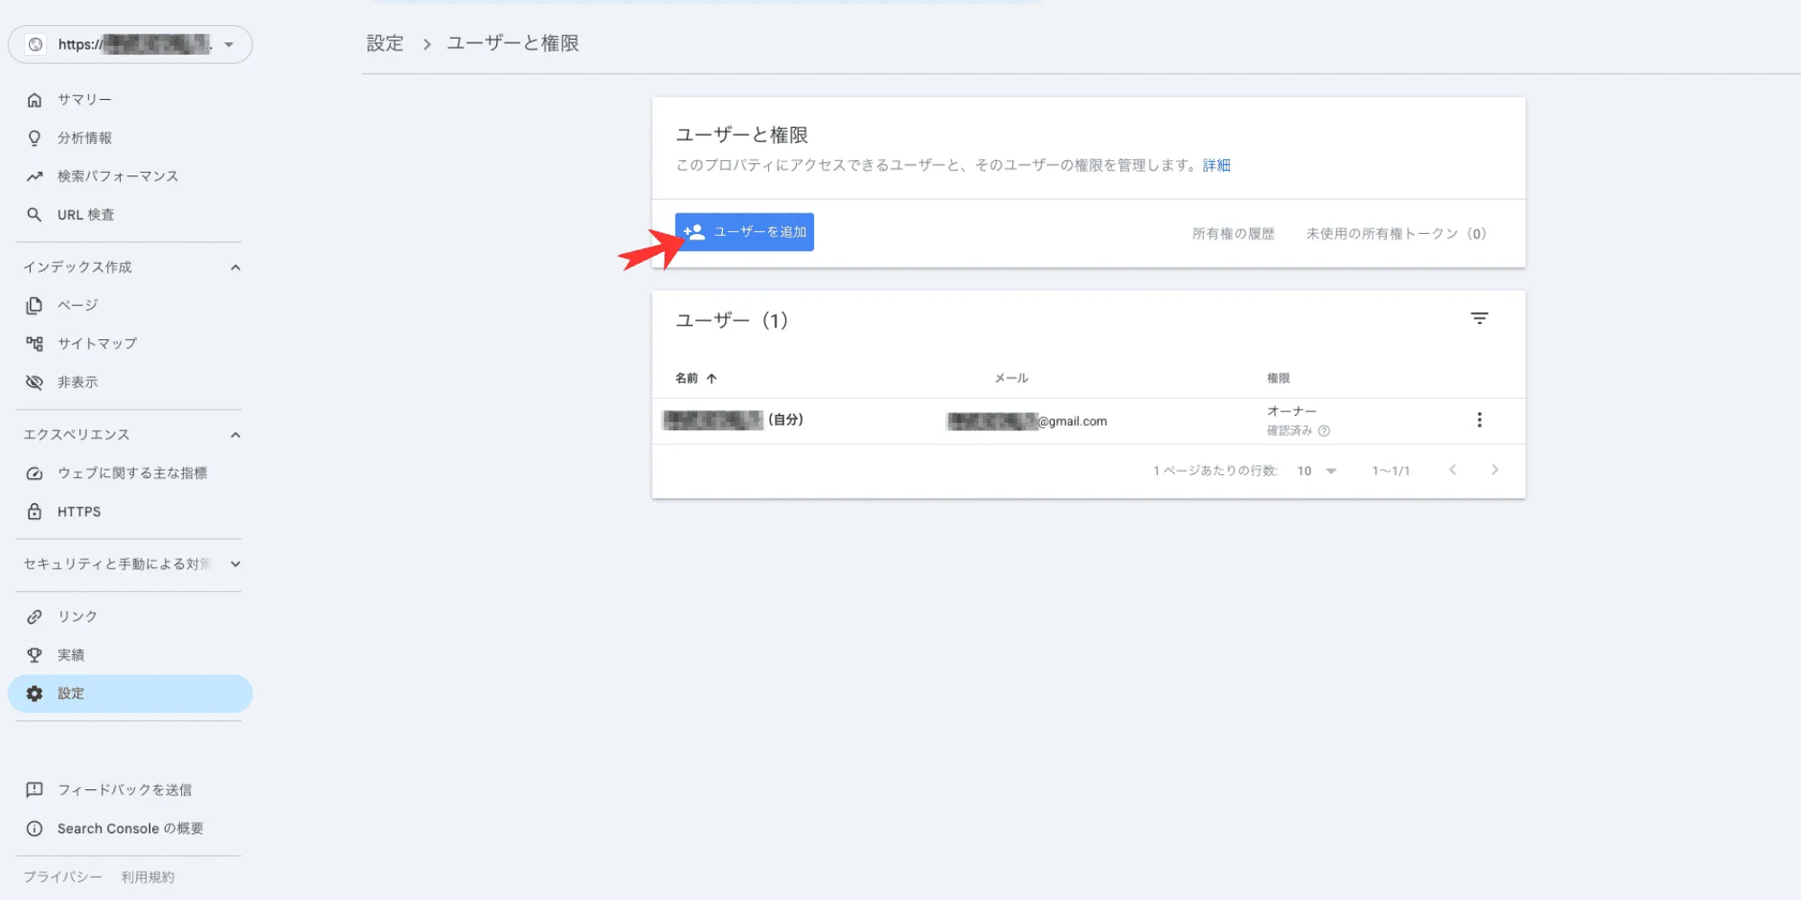This screenshot has height=900, width=1801.
Task: Click the 権限 column header
Action: [1278, 378]
